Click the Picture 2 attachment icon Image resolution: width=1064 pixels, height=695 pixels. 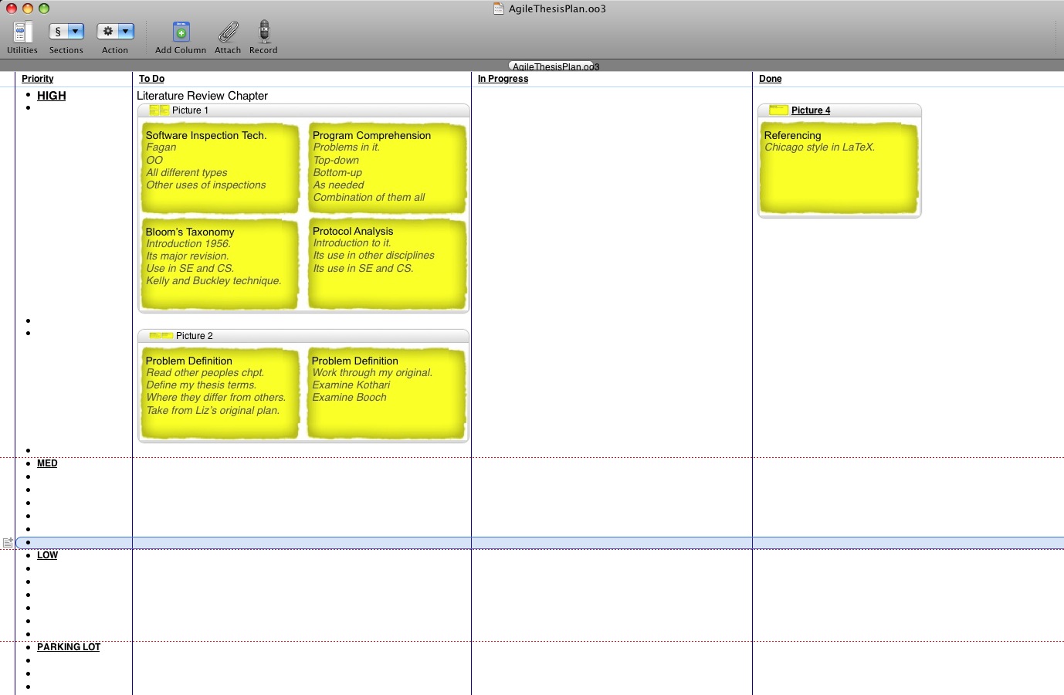coord(161,336)
